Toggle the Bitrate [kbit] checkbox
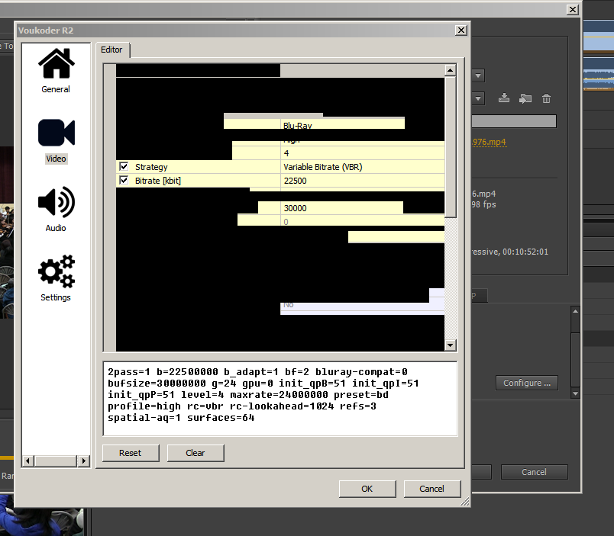 [124, 181]
